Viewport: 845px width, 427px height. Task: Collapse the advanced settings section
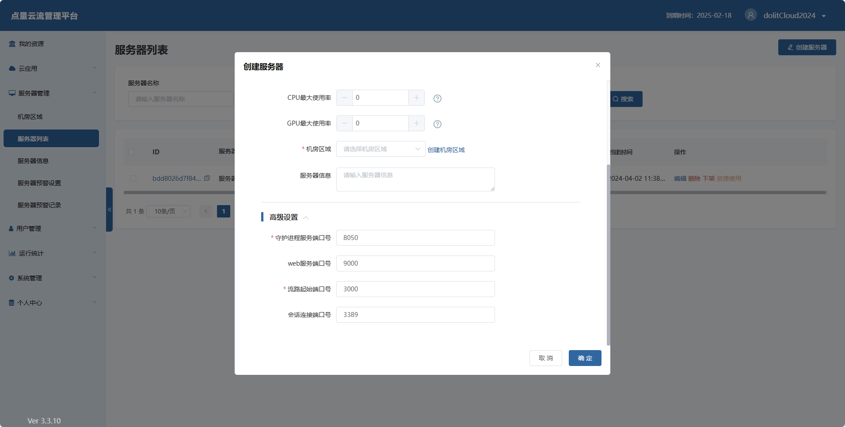pyautogui.click(x=306, y=217)
